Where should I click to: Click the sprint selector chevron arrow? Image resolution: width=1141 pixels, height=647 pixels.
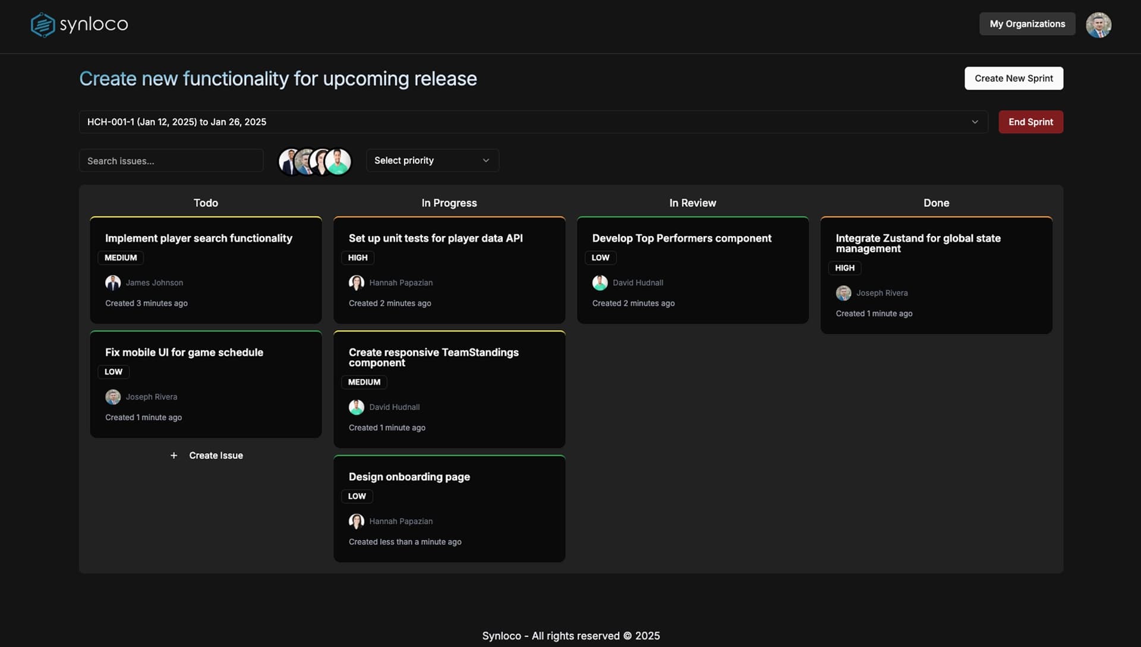pos(975,122)
